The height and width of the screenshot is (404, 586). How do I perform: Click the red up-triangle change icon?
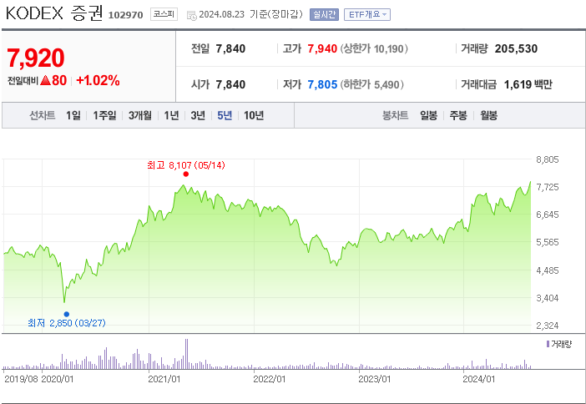[45, 80]
